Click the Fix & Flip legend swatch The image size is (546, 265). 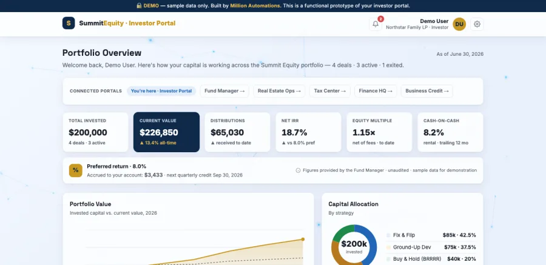pyautogui.click(x=388, y=235)
